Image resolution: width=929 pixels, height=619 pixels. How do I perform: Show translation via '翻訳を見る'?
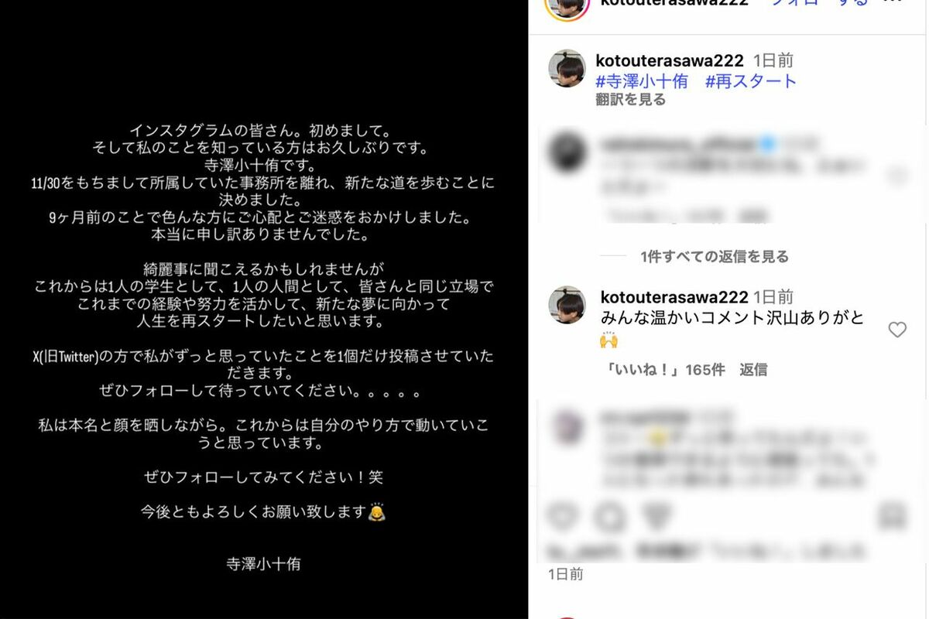[630, 100]
